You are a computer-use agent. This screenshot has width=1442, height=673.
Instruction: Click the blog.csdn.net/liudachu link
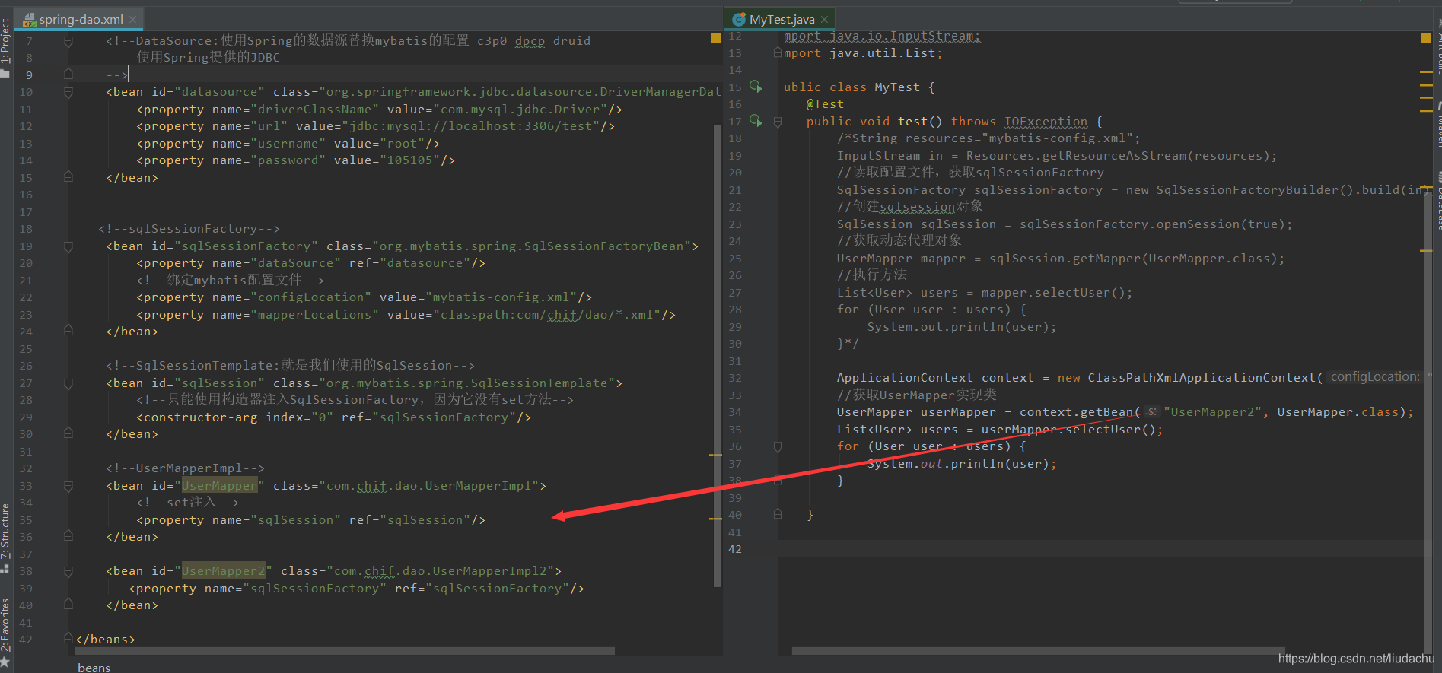point(1356,659)
